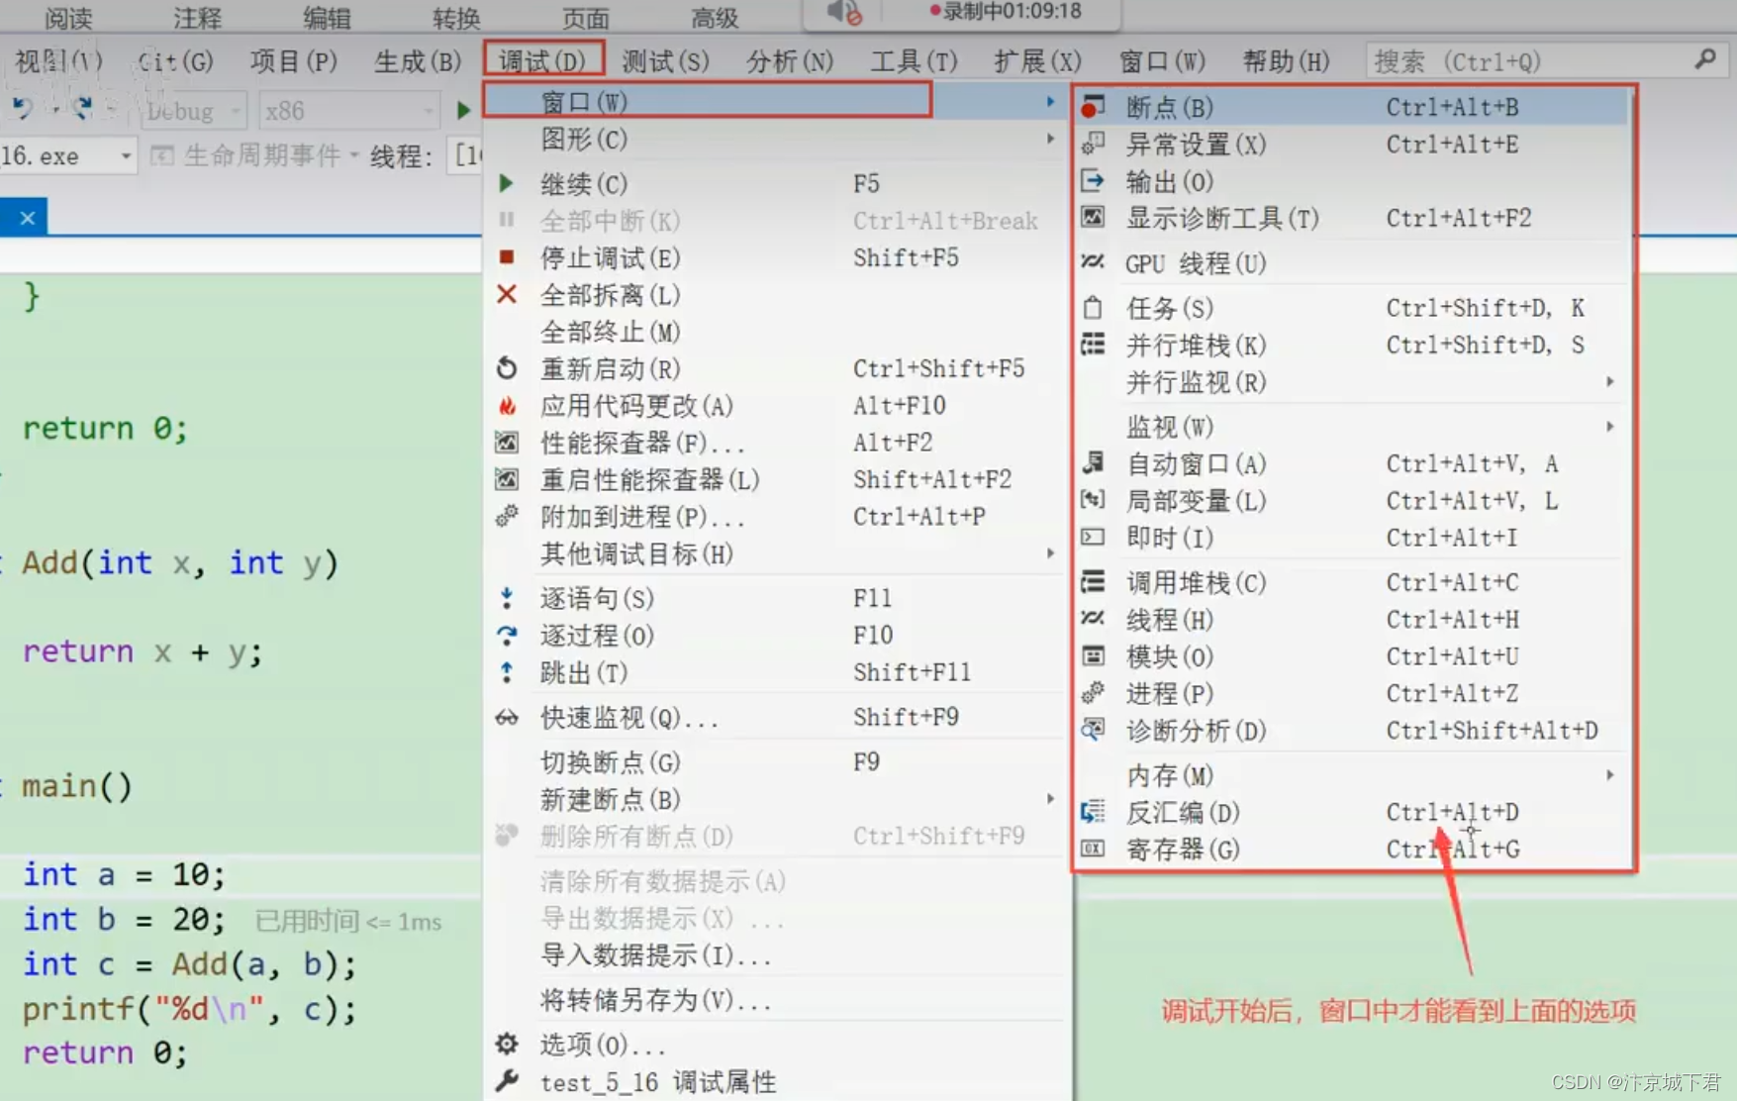The width and height of the screenshot is (1737, 1101).
Task: Click the 重新启动 restart arrow icon
Action: (507, 368)
